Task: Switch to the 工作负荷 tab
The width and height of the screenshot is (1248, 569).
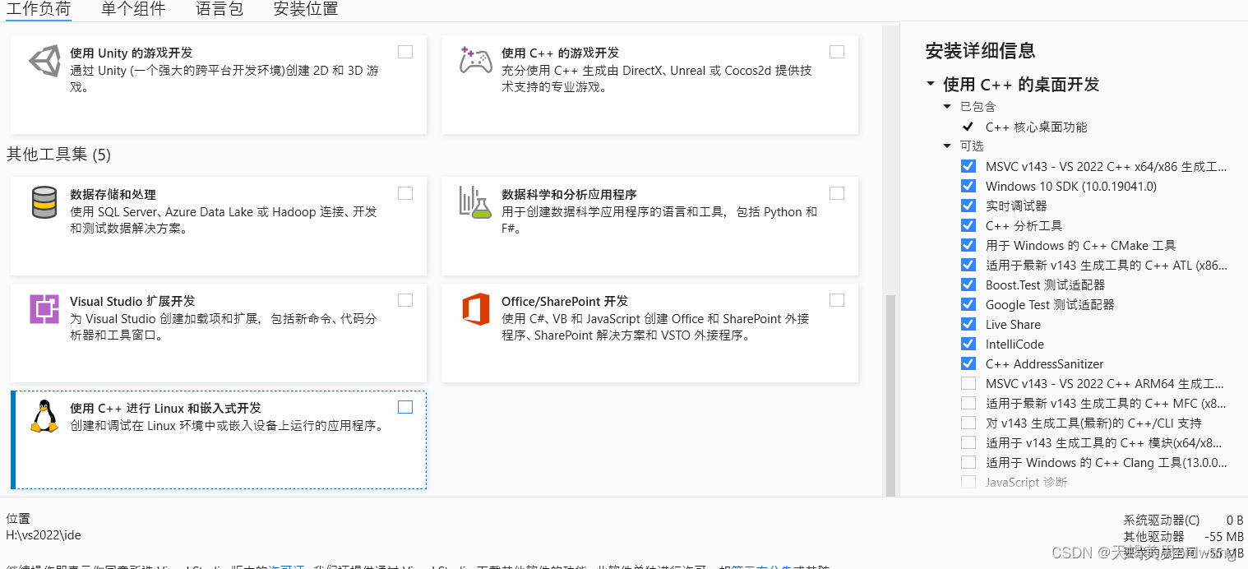Action: tap(39, 9)
